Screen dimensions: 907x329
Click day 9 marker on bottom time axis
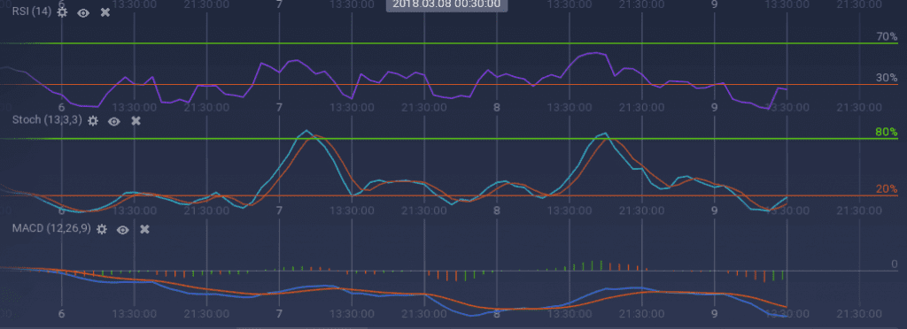point(715,314)
